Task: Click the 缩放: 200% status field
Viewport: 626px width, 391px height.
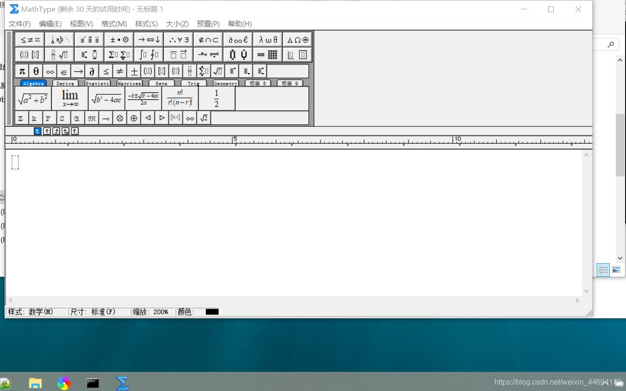Action: 153,312
